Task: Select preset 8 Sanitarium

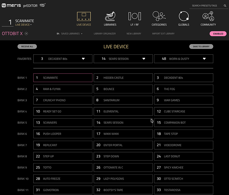Action: (123, 100)
